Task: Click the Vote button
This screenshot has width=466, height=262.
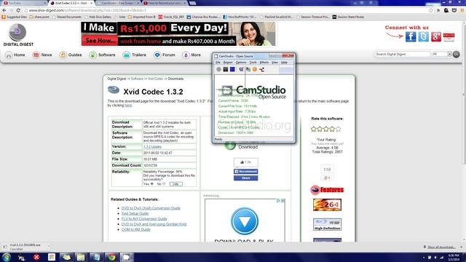Action: pos(176,184)
